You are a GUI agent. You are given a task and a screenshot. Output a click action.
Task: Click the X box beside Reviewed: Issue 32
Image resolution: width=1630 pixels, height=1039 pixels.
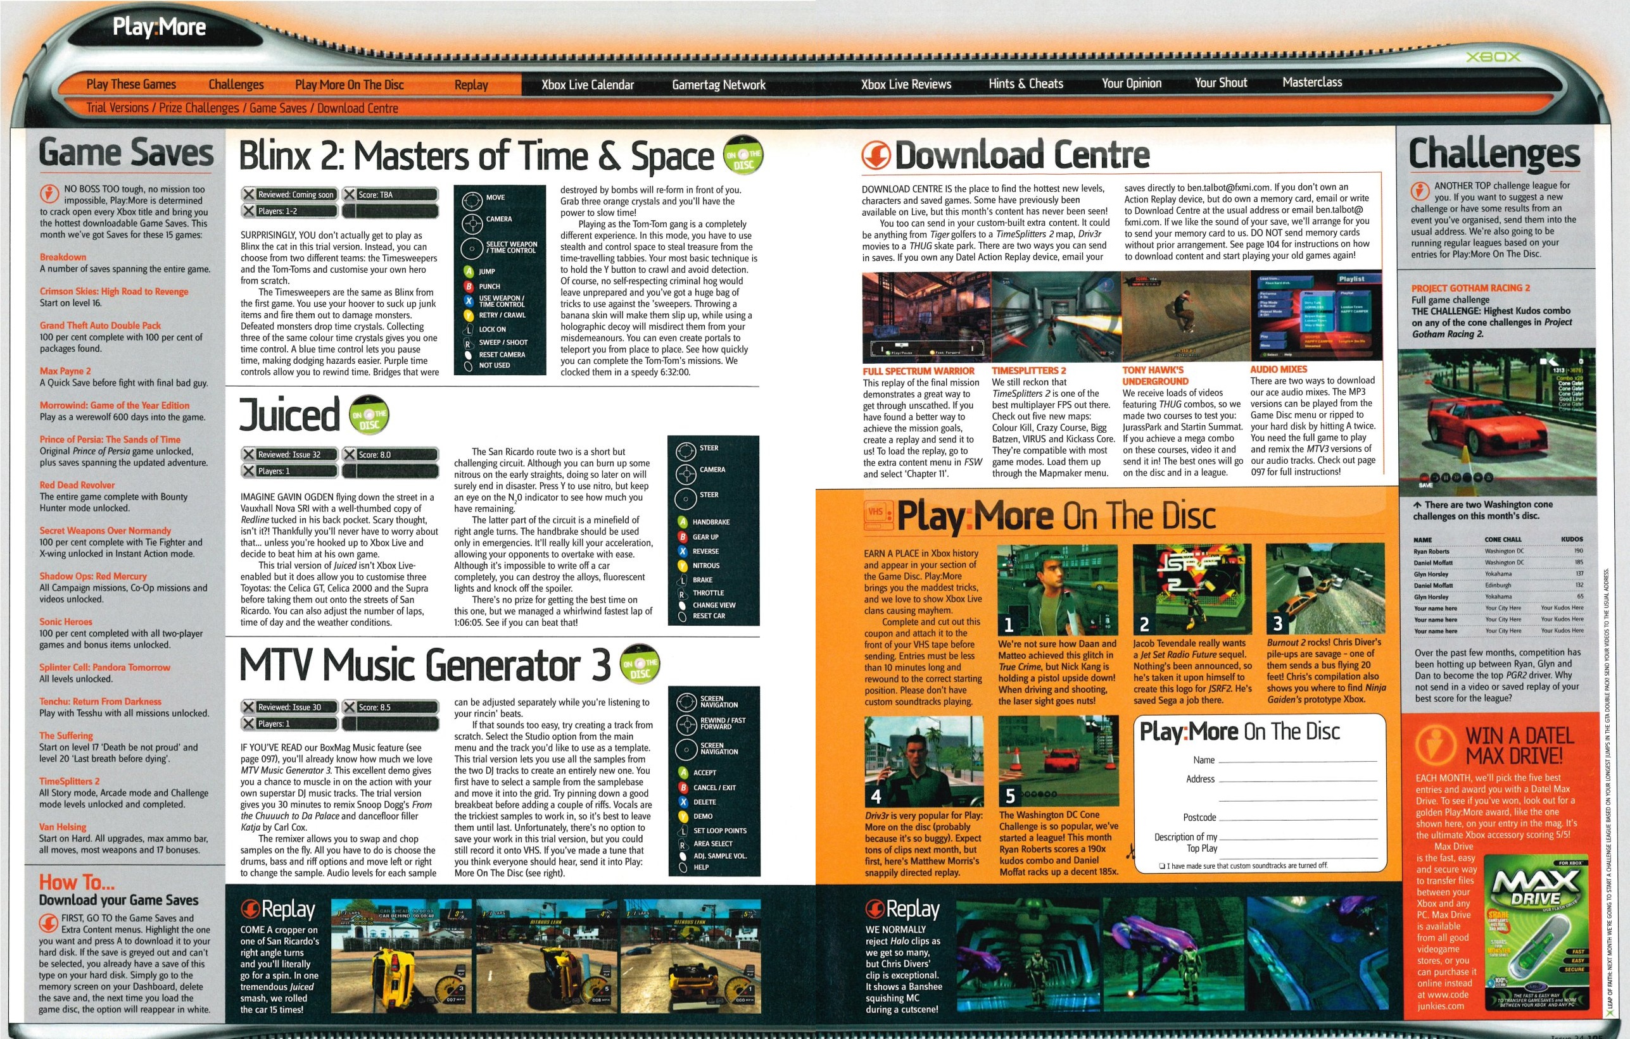click(249, 454)
